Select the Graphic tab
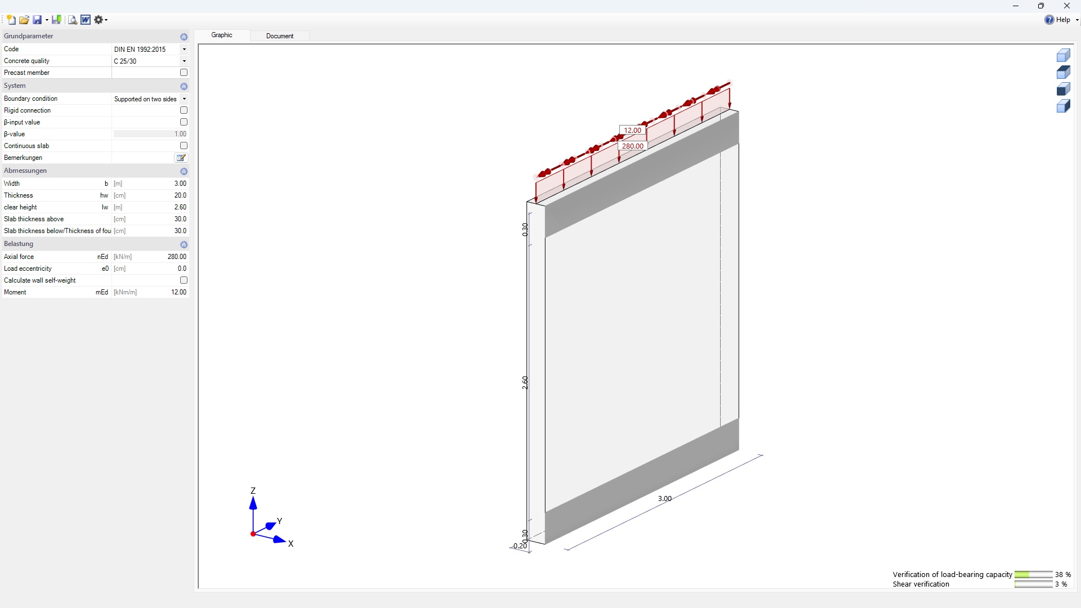This screenshot has width=1081, height=608. (x=222, y=35)
